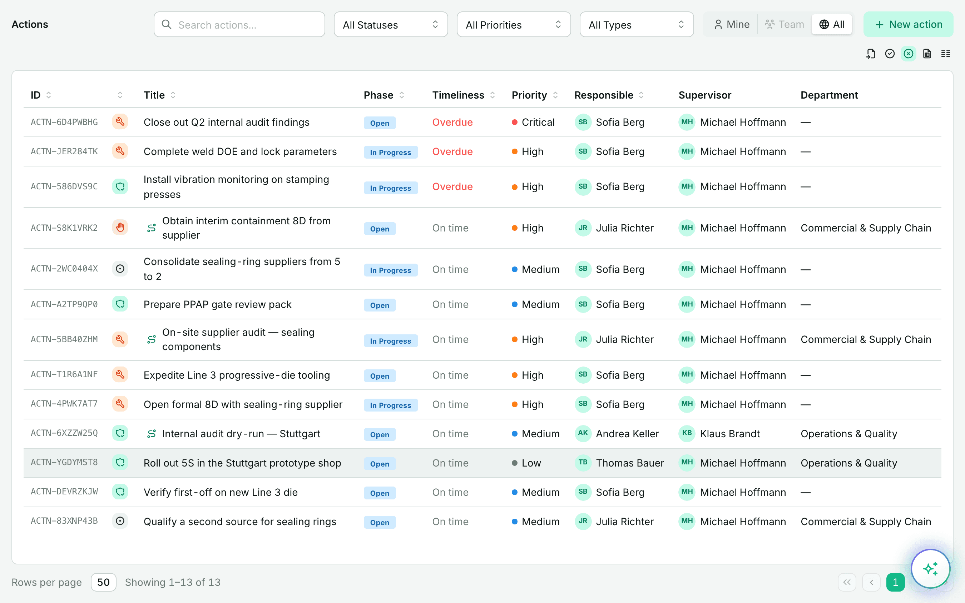Click the first-page double chevron button
The width and height of the screenshot is (965, 603).
coord(846,582)
